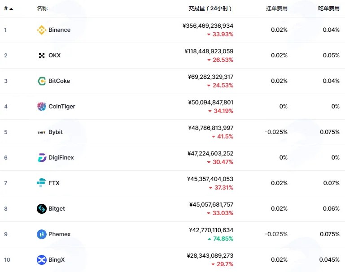345x272 pixels.
Task: Click the BitCoke logo icon
Action: coord(42,81)
